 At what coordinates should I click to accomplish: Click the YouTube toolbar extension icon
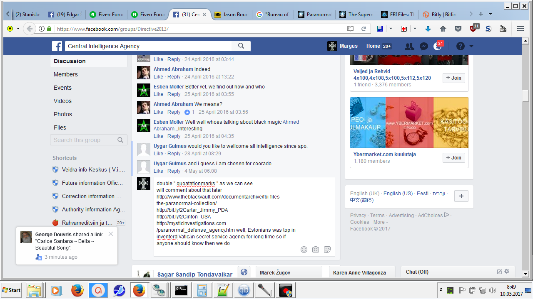tap(503, 29)
